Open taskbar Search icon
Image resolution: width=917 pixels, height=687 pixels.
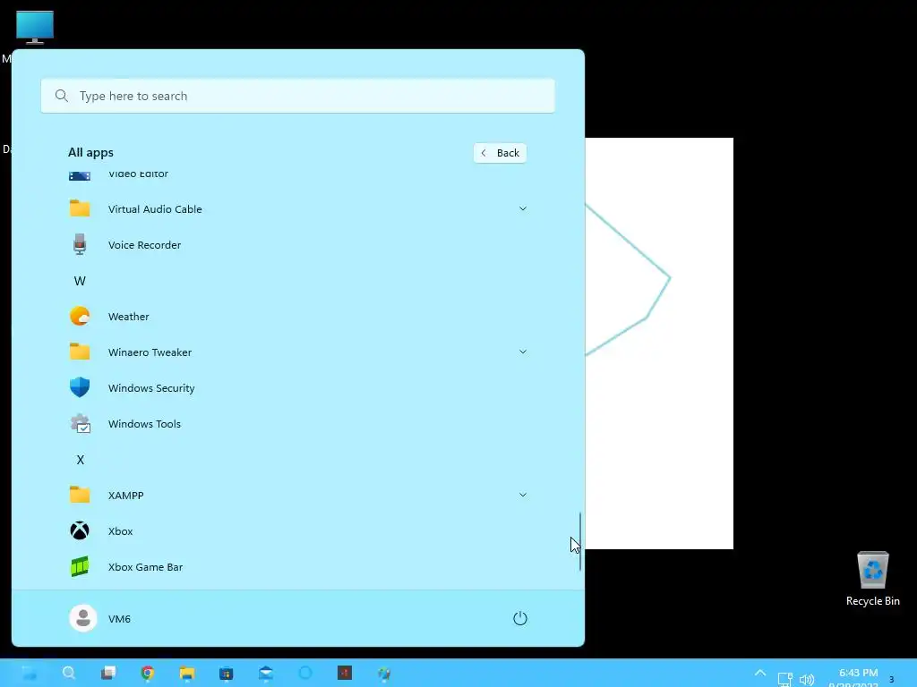[x=69, y=673]
